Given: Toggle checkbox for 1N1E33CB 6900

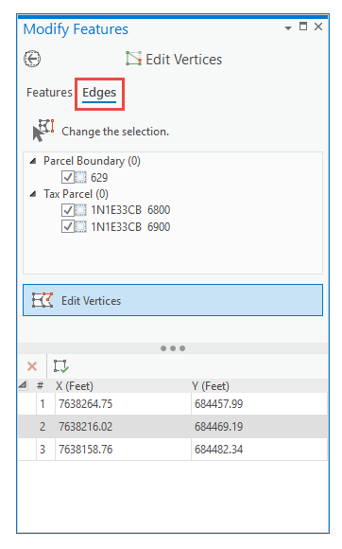Looking at the screenshot, I should [67, 226].
